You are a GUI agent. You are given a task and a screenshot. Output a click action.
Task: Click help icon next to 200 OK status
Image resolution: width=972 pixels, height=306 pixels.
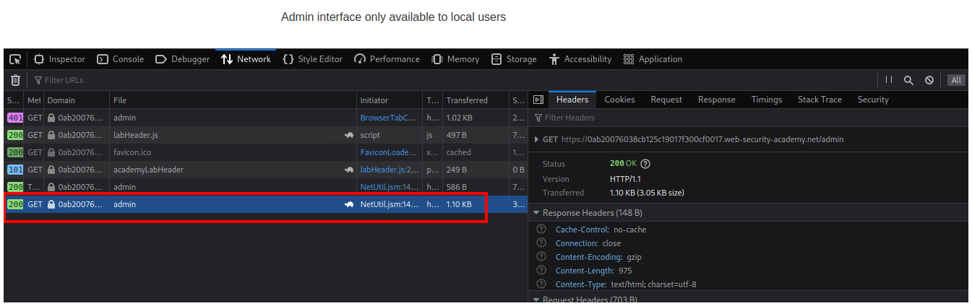coord(645,164)
